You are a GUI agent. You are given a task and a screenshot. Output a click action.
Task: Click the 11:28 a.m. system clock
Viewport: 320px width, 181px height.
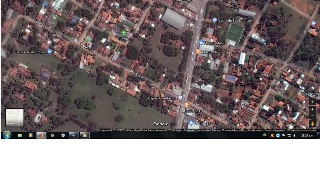pyautogui.click(x=307, y=135)
